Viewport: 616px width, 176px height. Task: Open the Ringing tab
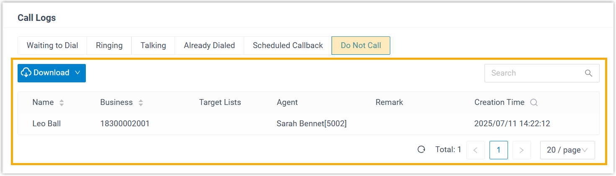[x=109, y=46]
